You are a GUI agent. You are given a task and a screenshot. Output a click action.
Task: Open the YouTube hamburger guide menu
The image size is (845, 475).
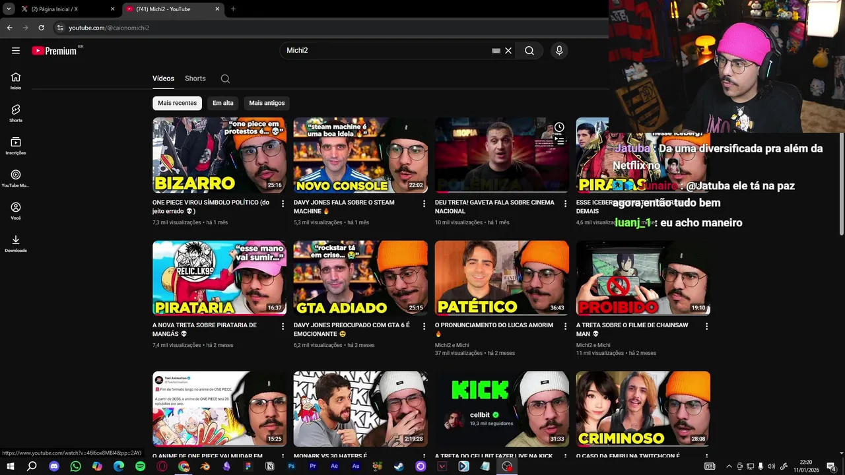pos(16,50)
